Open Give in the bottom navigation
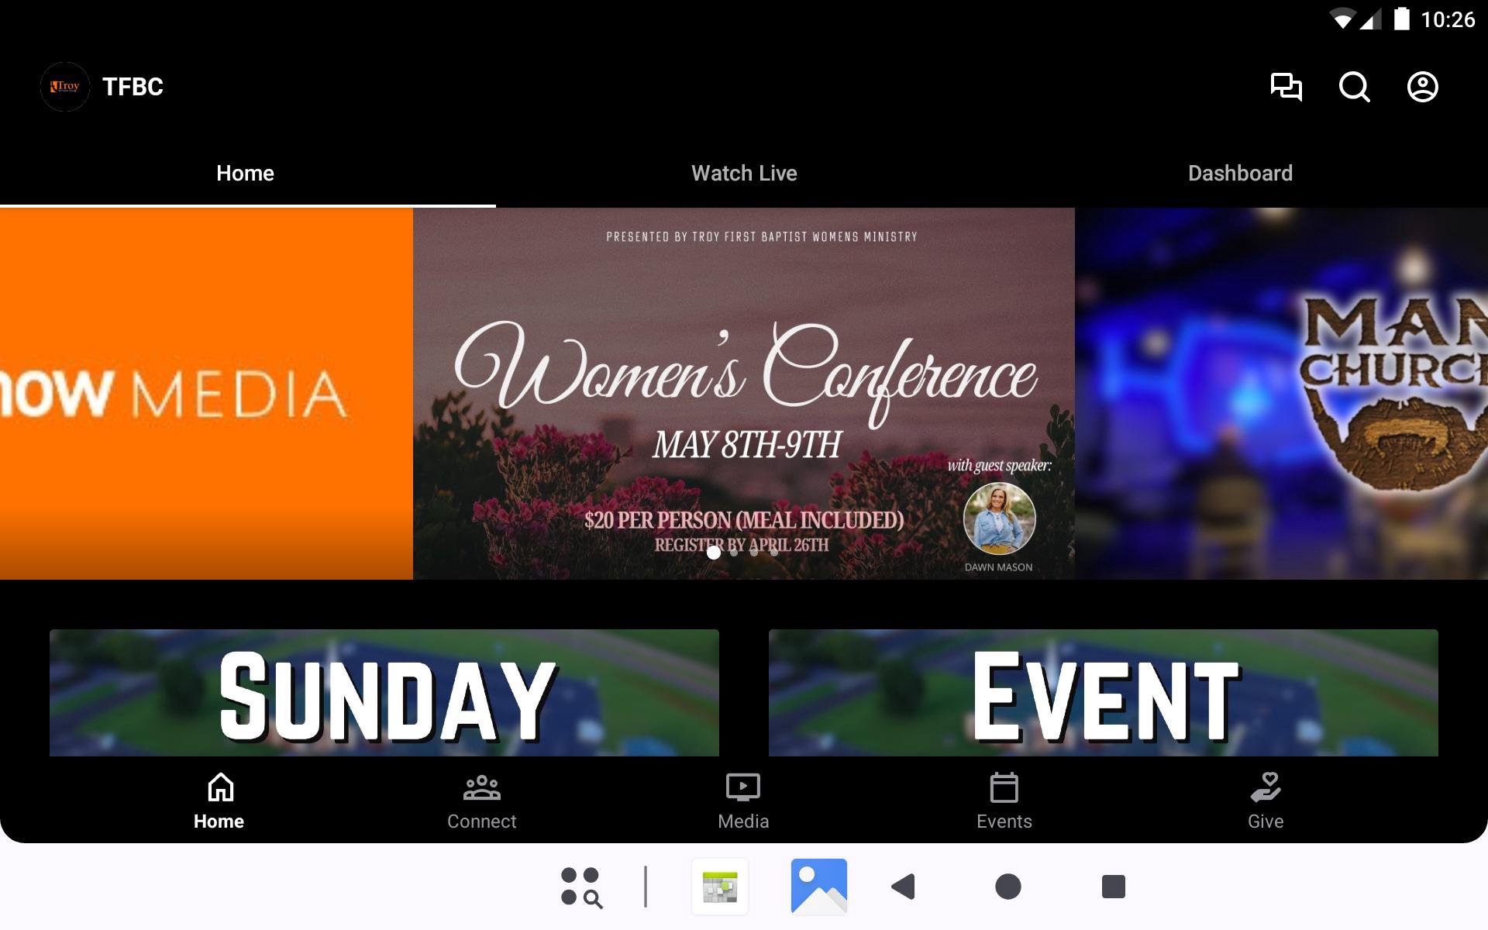Viewport: 1488px width, 930px height. point(1265,801)
